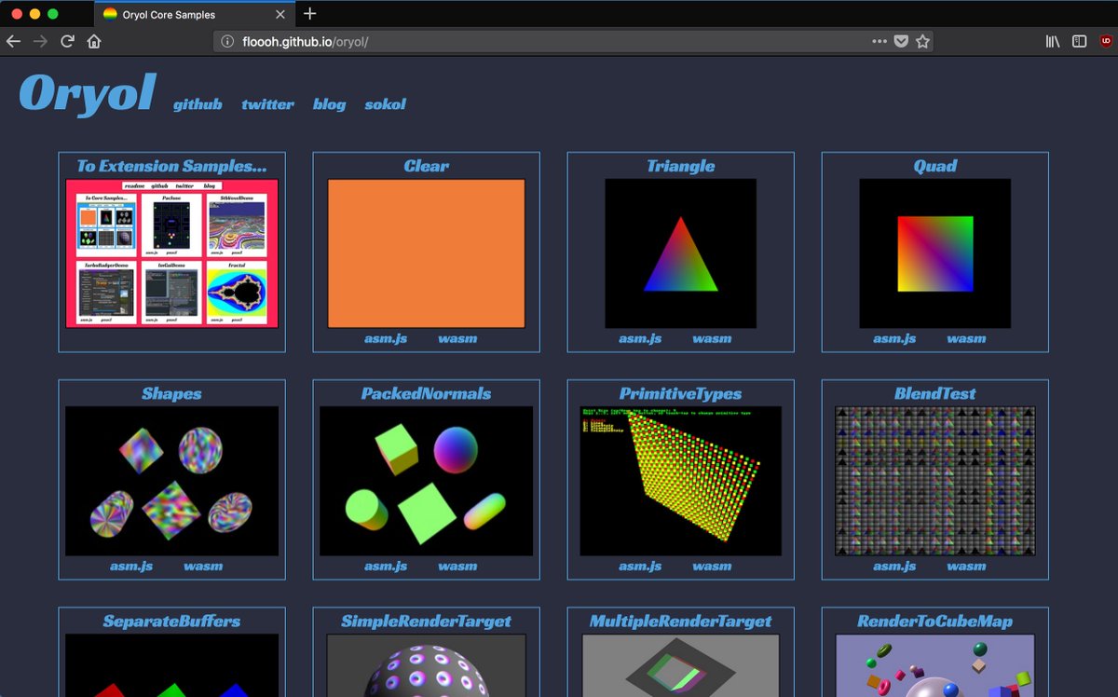Click the Shapes sample title
The height and width of the screenshot is (697, 1118).
[x=171, y=393]
